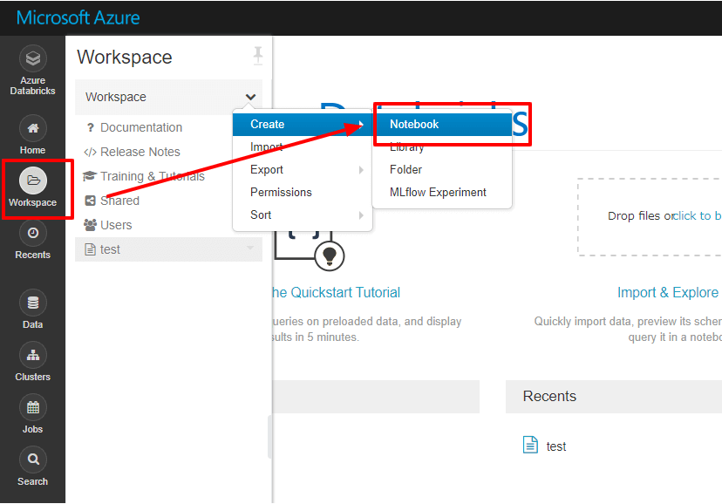This screenshot has width=722, height=504.
Task: Select Import in the context menu
Action: (x=303, y=146)
